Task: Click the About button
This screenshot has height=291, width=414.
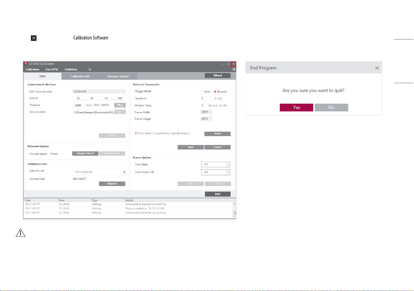Action: click(x=217, y=76)
